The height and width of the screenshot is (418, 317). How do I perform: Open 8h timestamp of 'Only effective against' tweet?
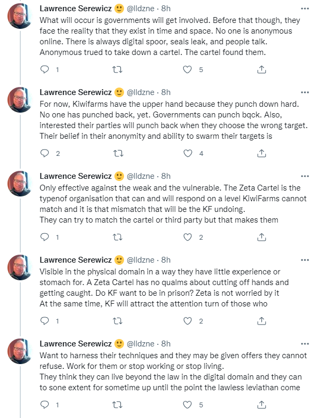coord(166,176)
